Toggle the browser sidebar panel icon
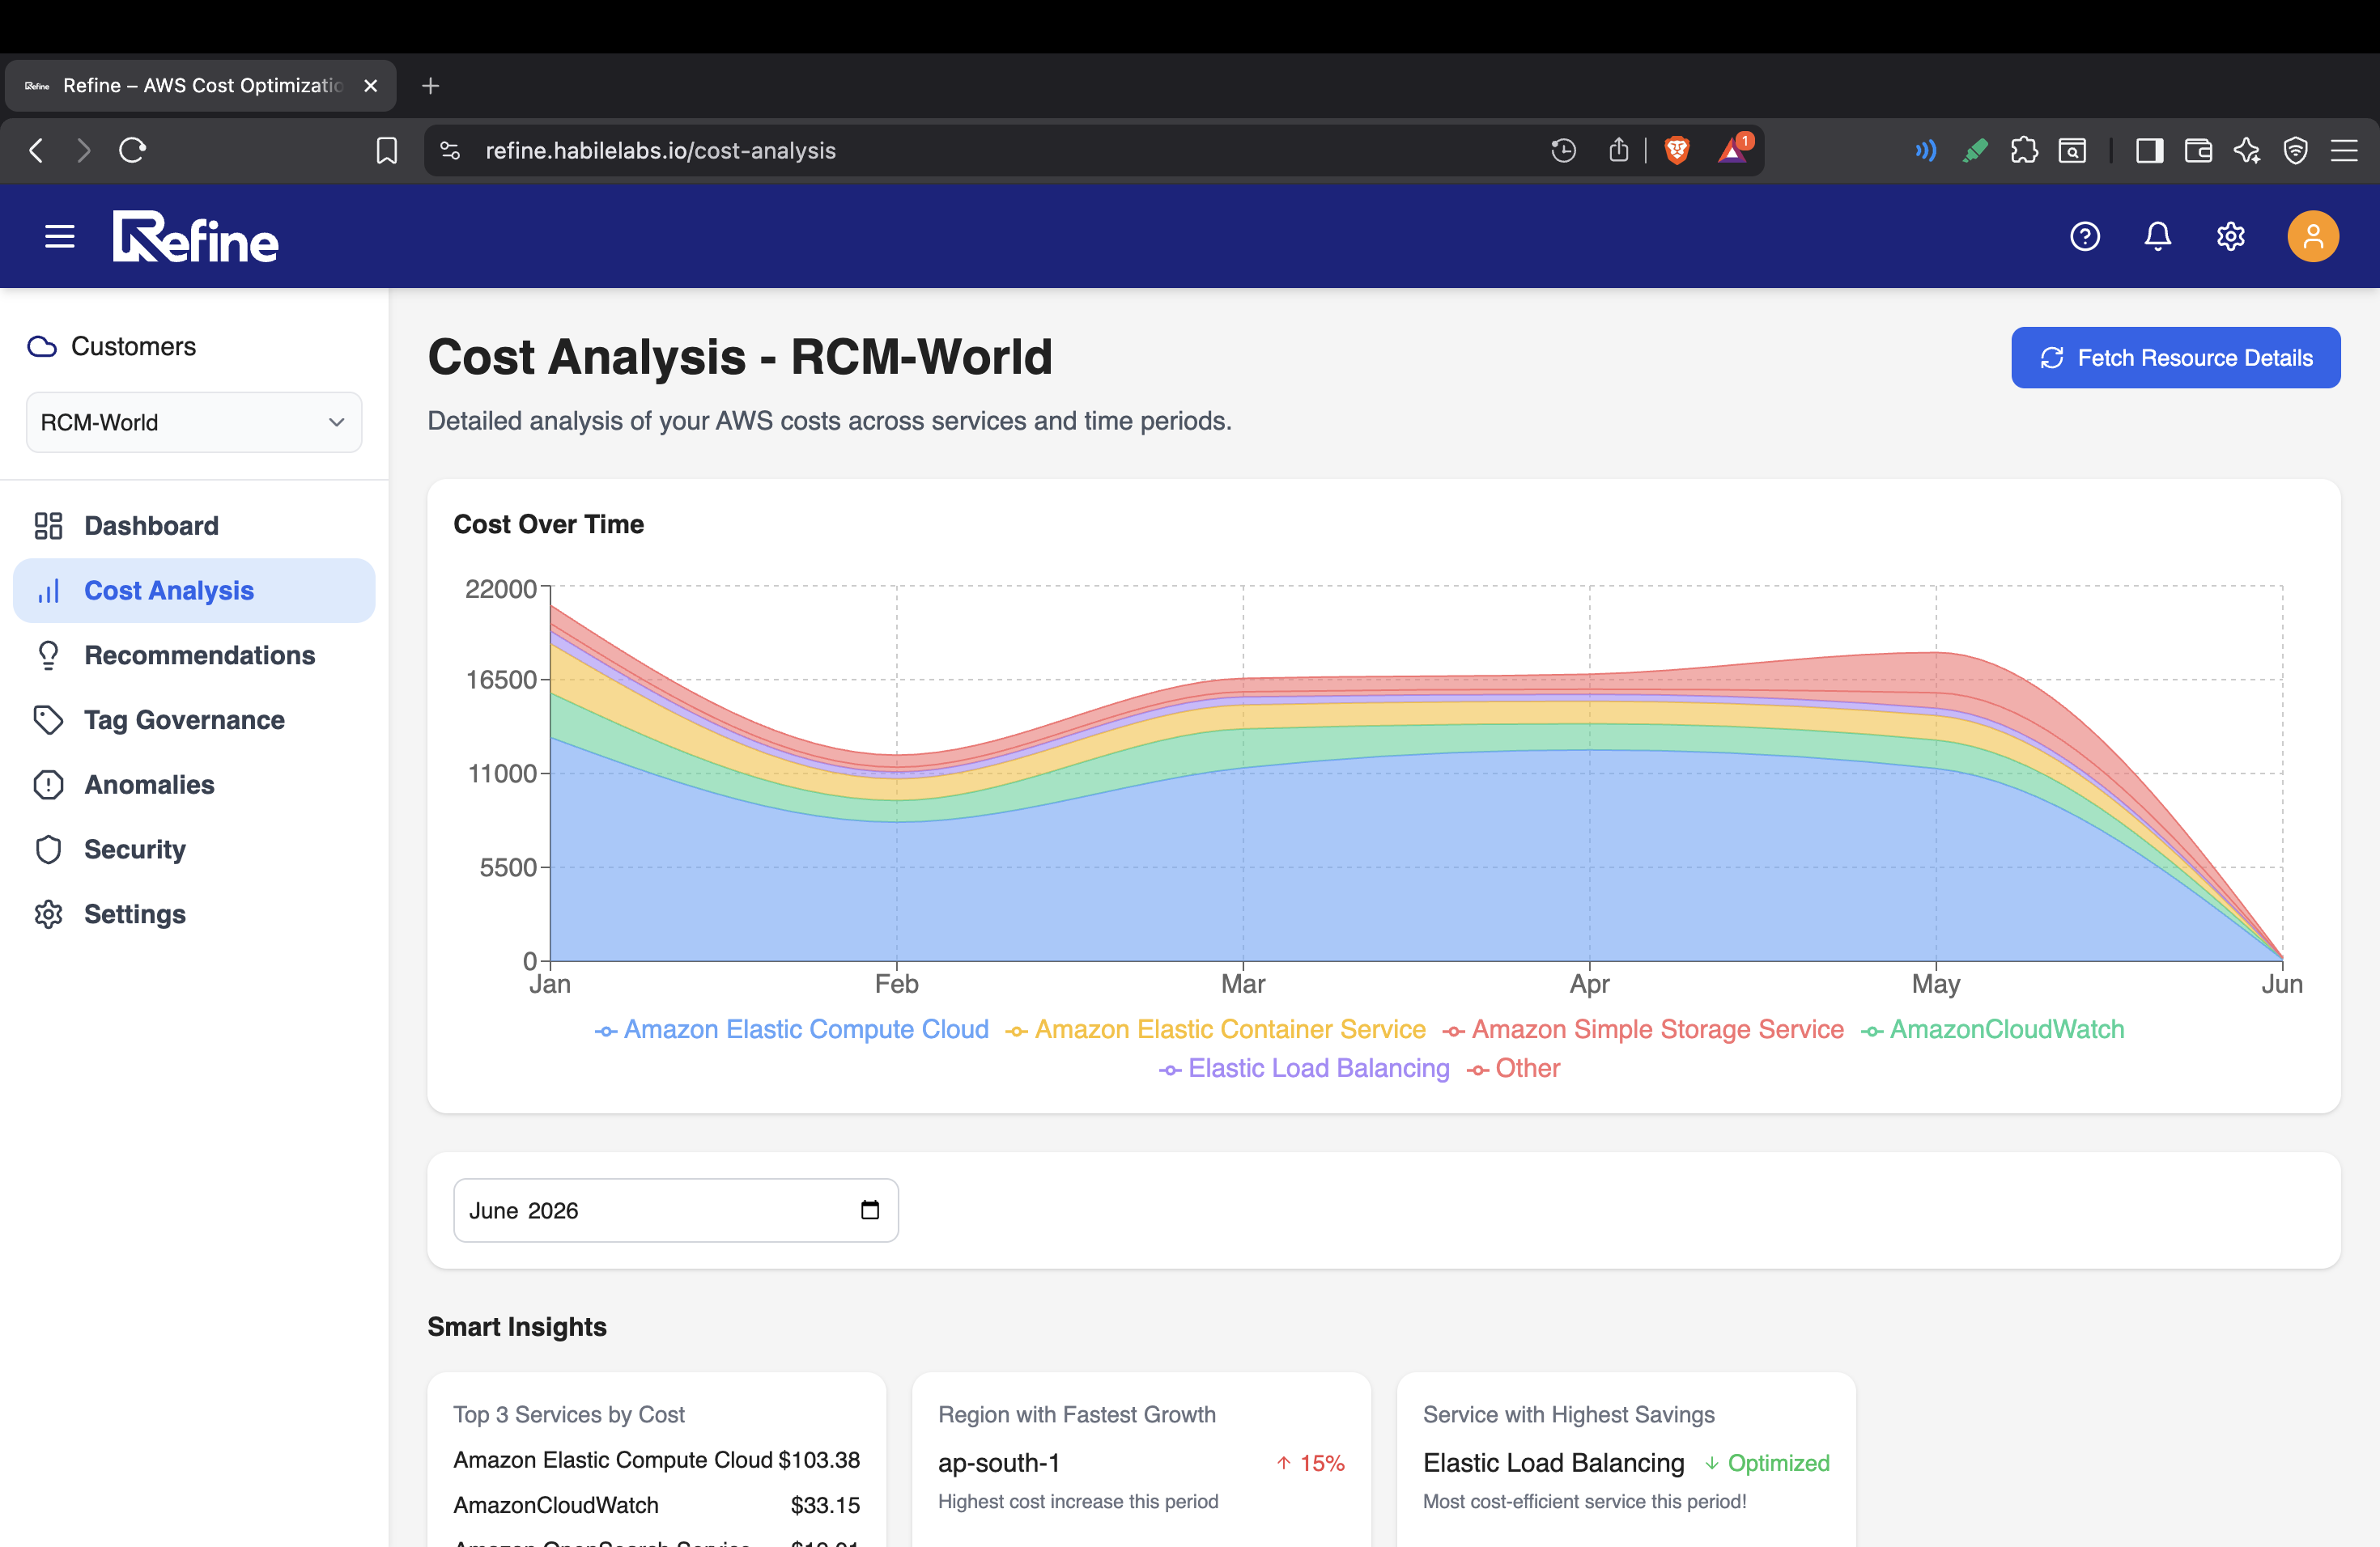Image resolution: width=2380 pixels, height=1547 pixels. point(2149,151)
